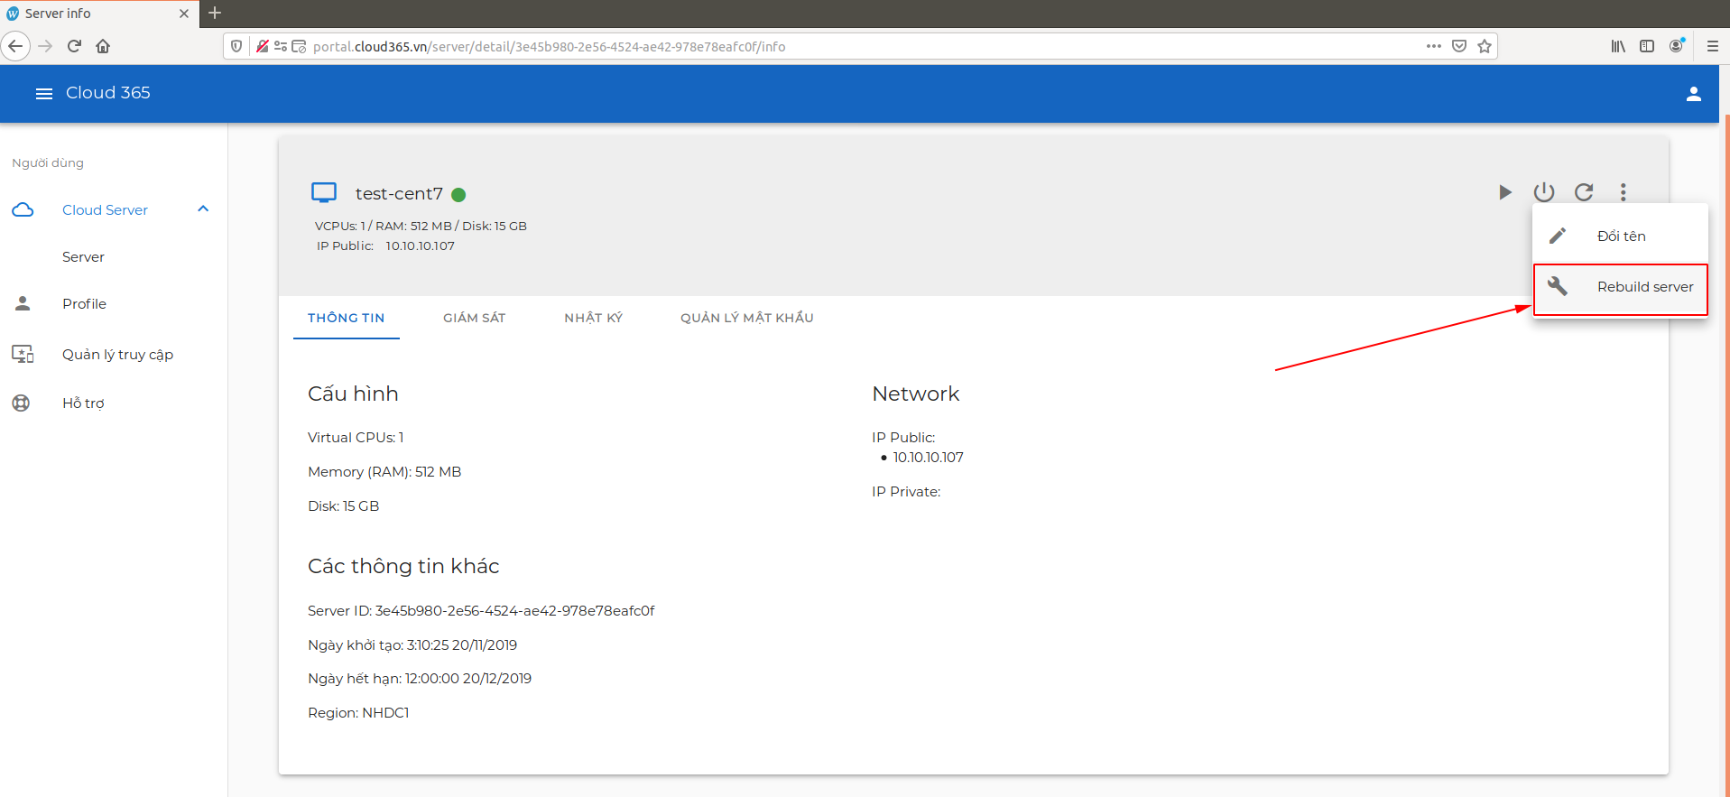Click the pencil icon beside Đổi tên
This screenshot has width=1730, height=797.
pos(1558,236)
